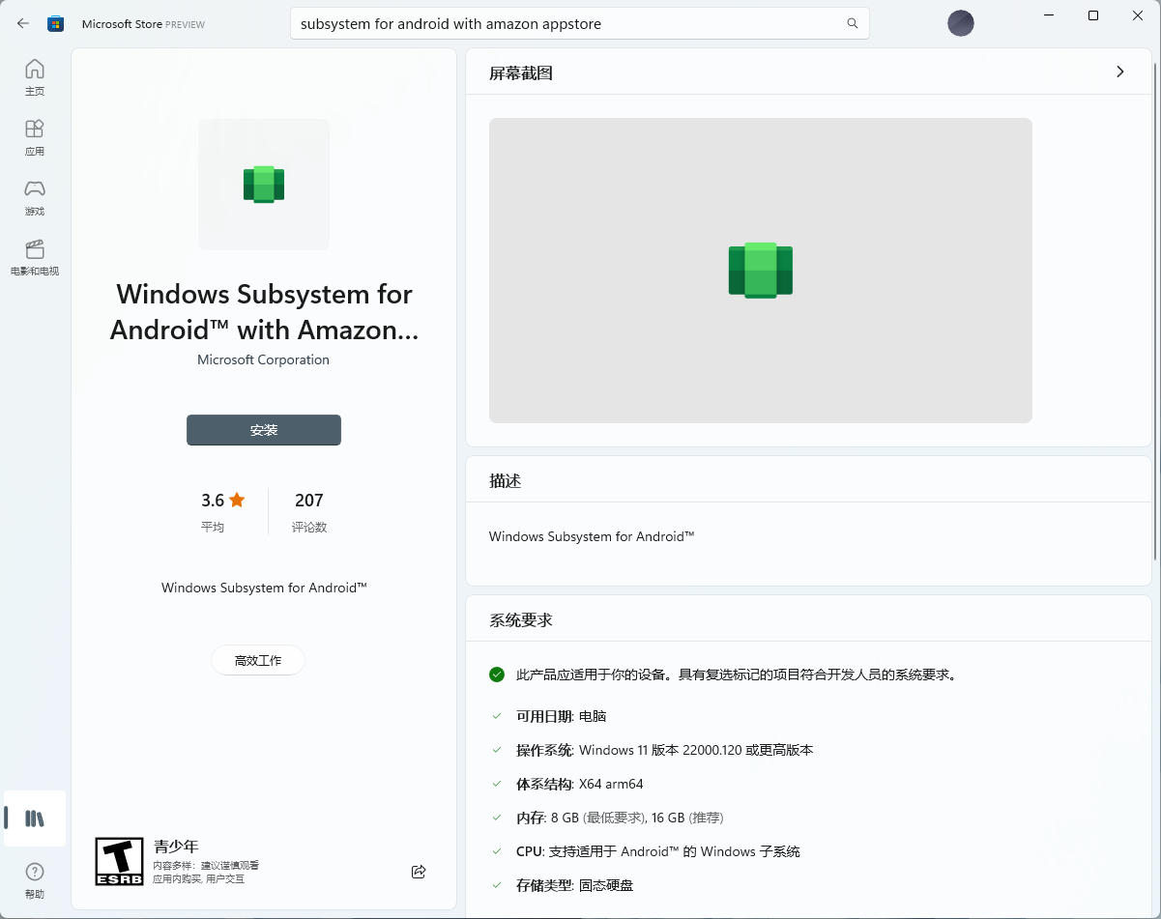
Task: Click the 描述 section heading
Action: (x=506, y=480)
